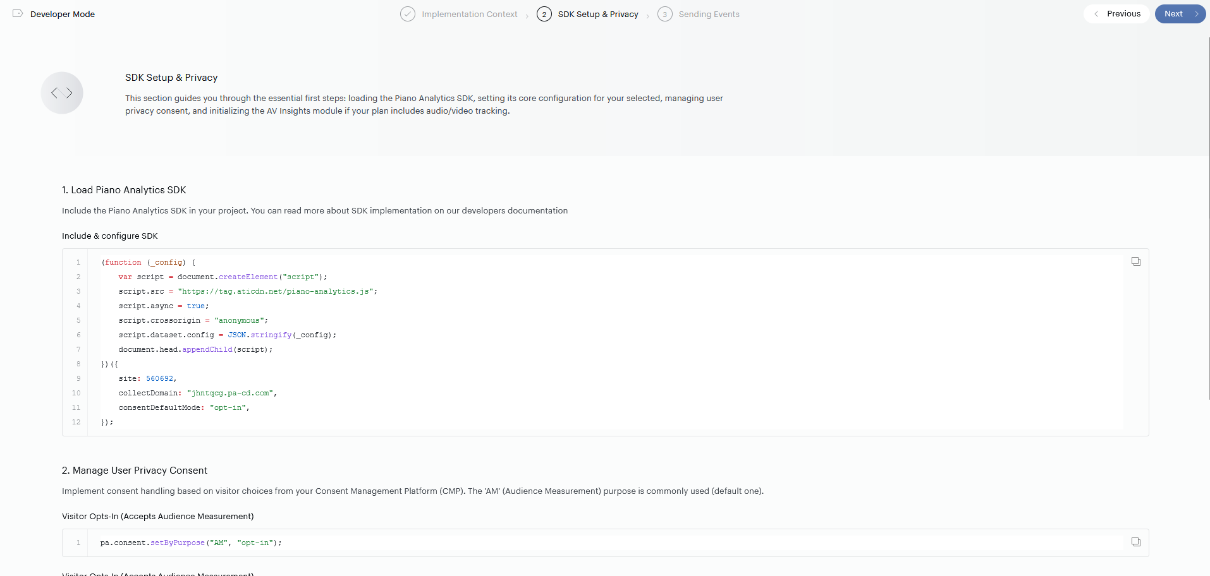
Task: Click the Implementation Context checkmark step icon
Action: click(x=408, y=14)
